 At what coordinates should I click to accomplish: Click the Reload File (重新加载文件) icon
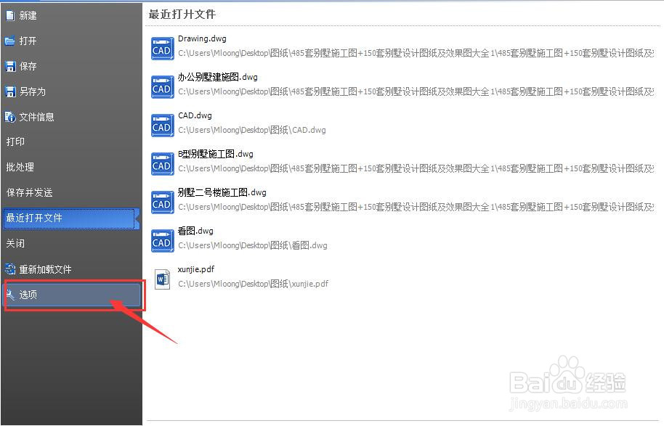[9, 269]
